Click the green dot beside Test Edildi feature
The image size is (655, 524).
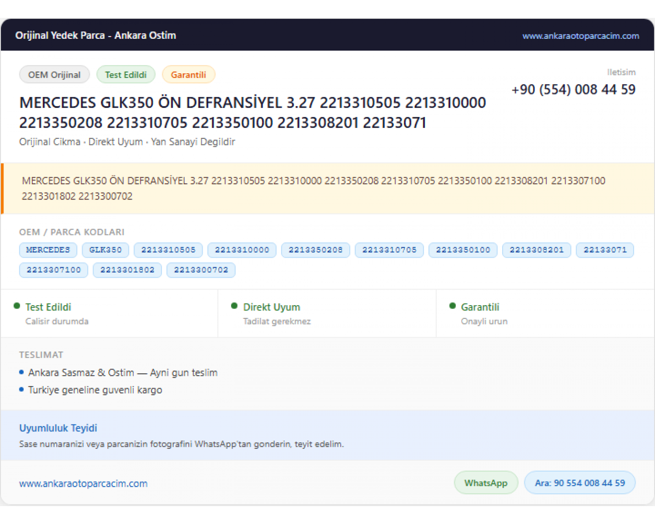(17, 306)
